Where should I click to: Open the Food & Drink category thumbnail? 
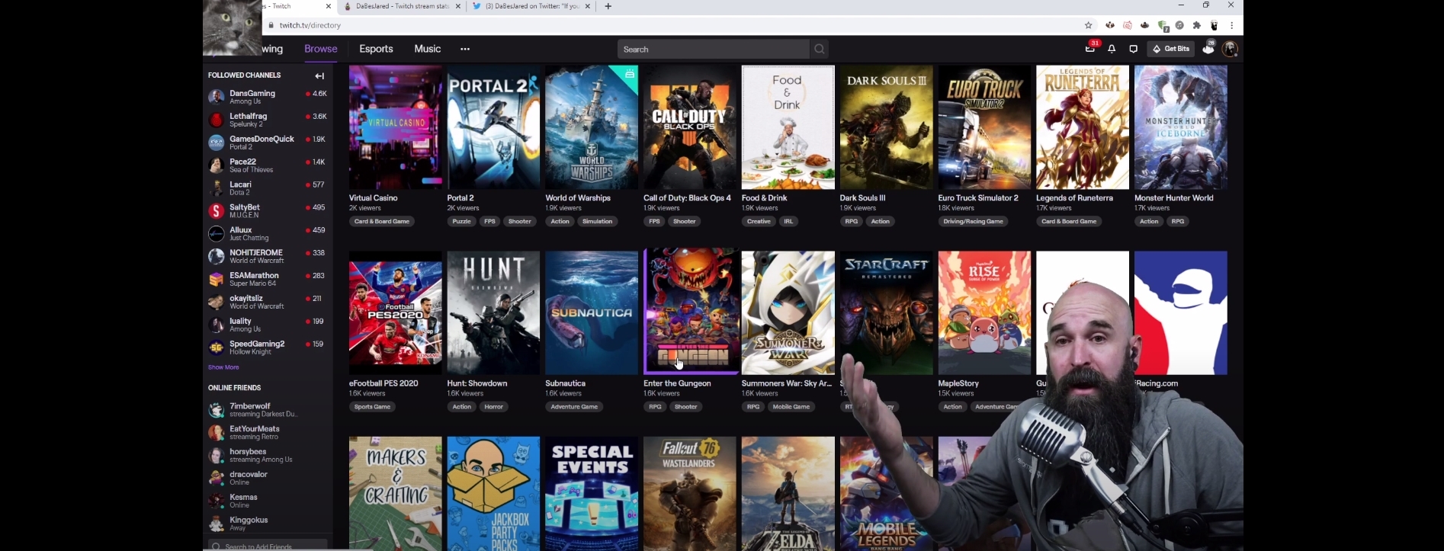(x=788, y=127)
